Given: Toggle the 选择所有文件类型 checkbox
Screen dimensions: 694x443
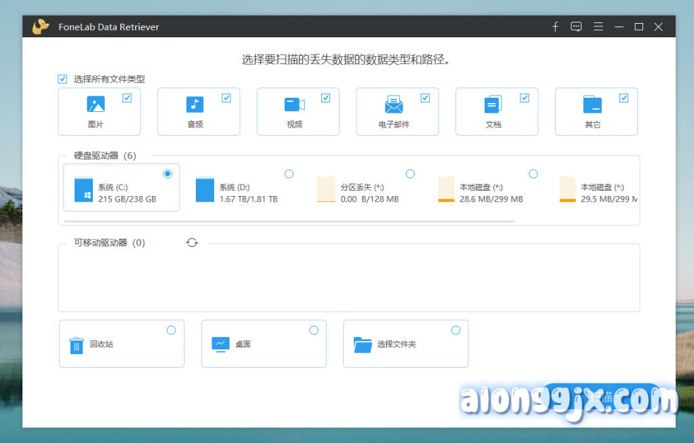Looking at the screenshot, I should [63, 79].
